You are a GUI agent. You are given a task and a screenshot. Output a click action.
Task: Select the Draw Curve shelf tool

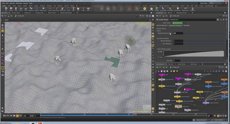tap(56, 9)
